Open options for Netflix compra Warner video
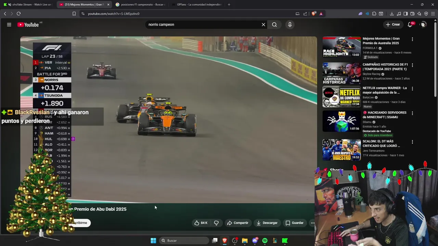 [412, 88]
